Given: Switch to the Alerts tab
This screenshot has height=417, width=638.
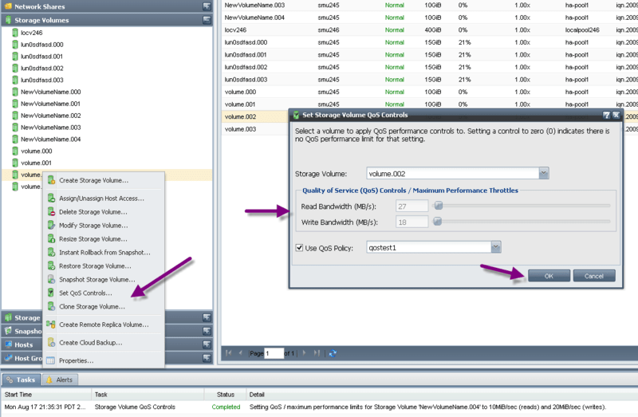Looking at the screenshot, I should coord(59,380).
